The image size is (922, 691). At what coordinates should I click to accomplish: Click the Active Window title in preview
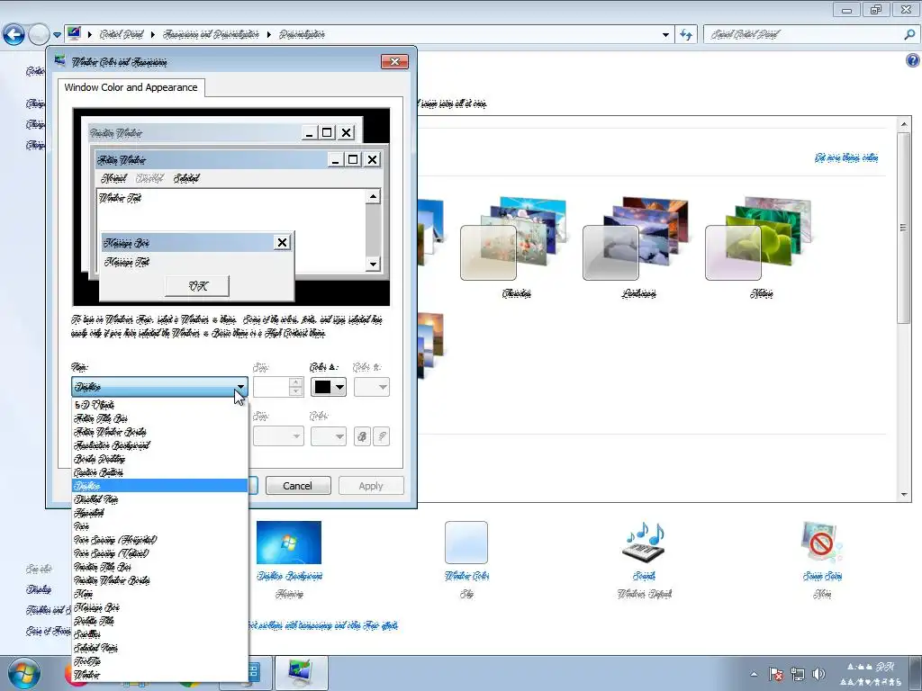pyautogui.click(x=122, y=160)
